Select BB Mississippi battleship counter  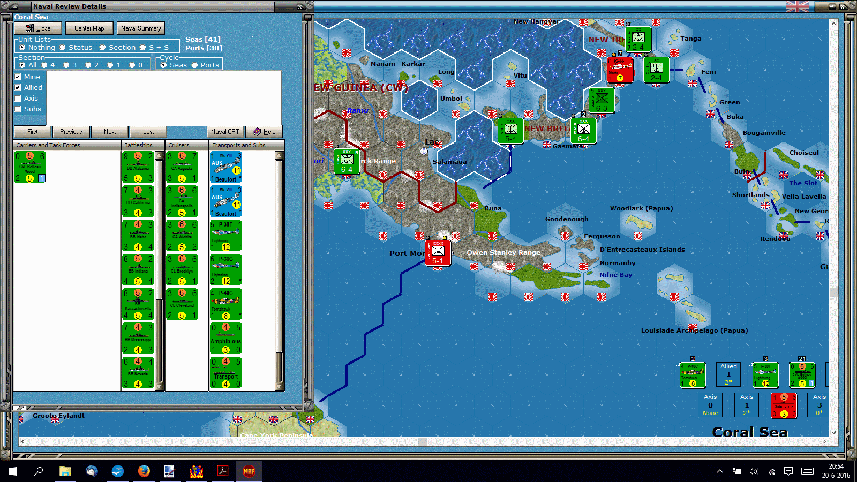coord(138,338)
